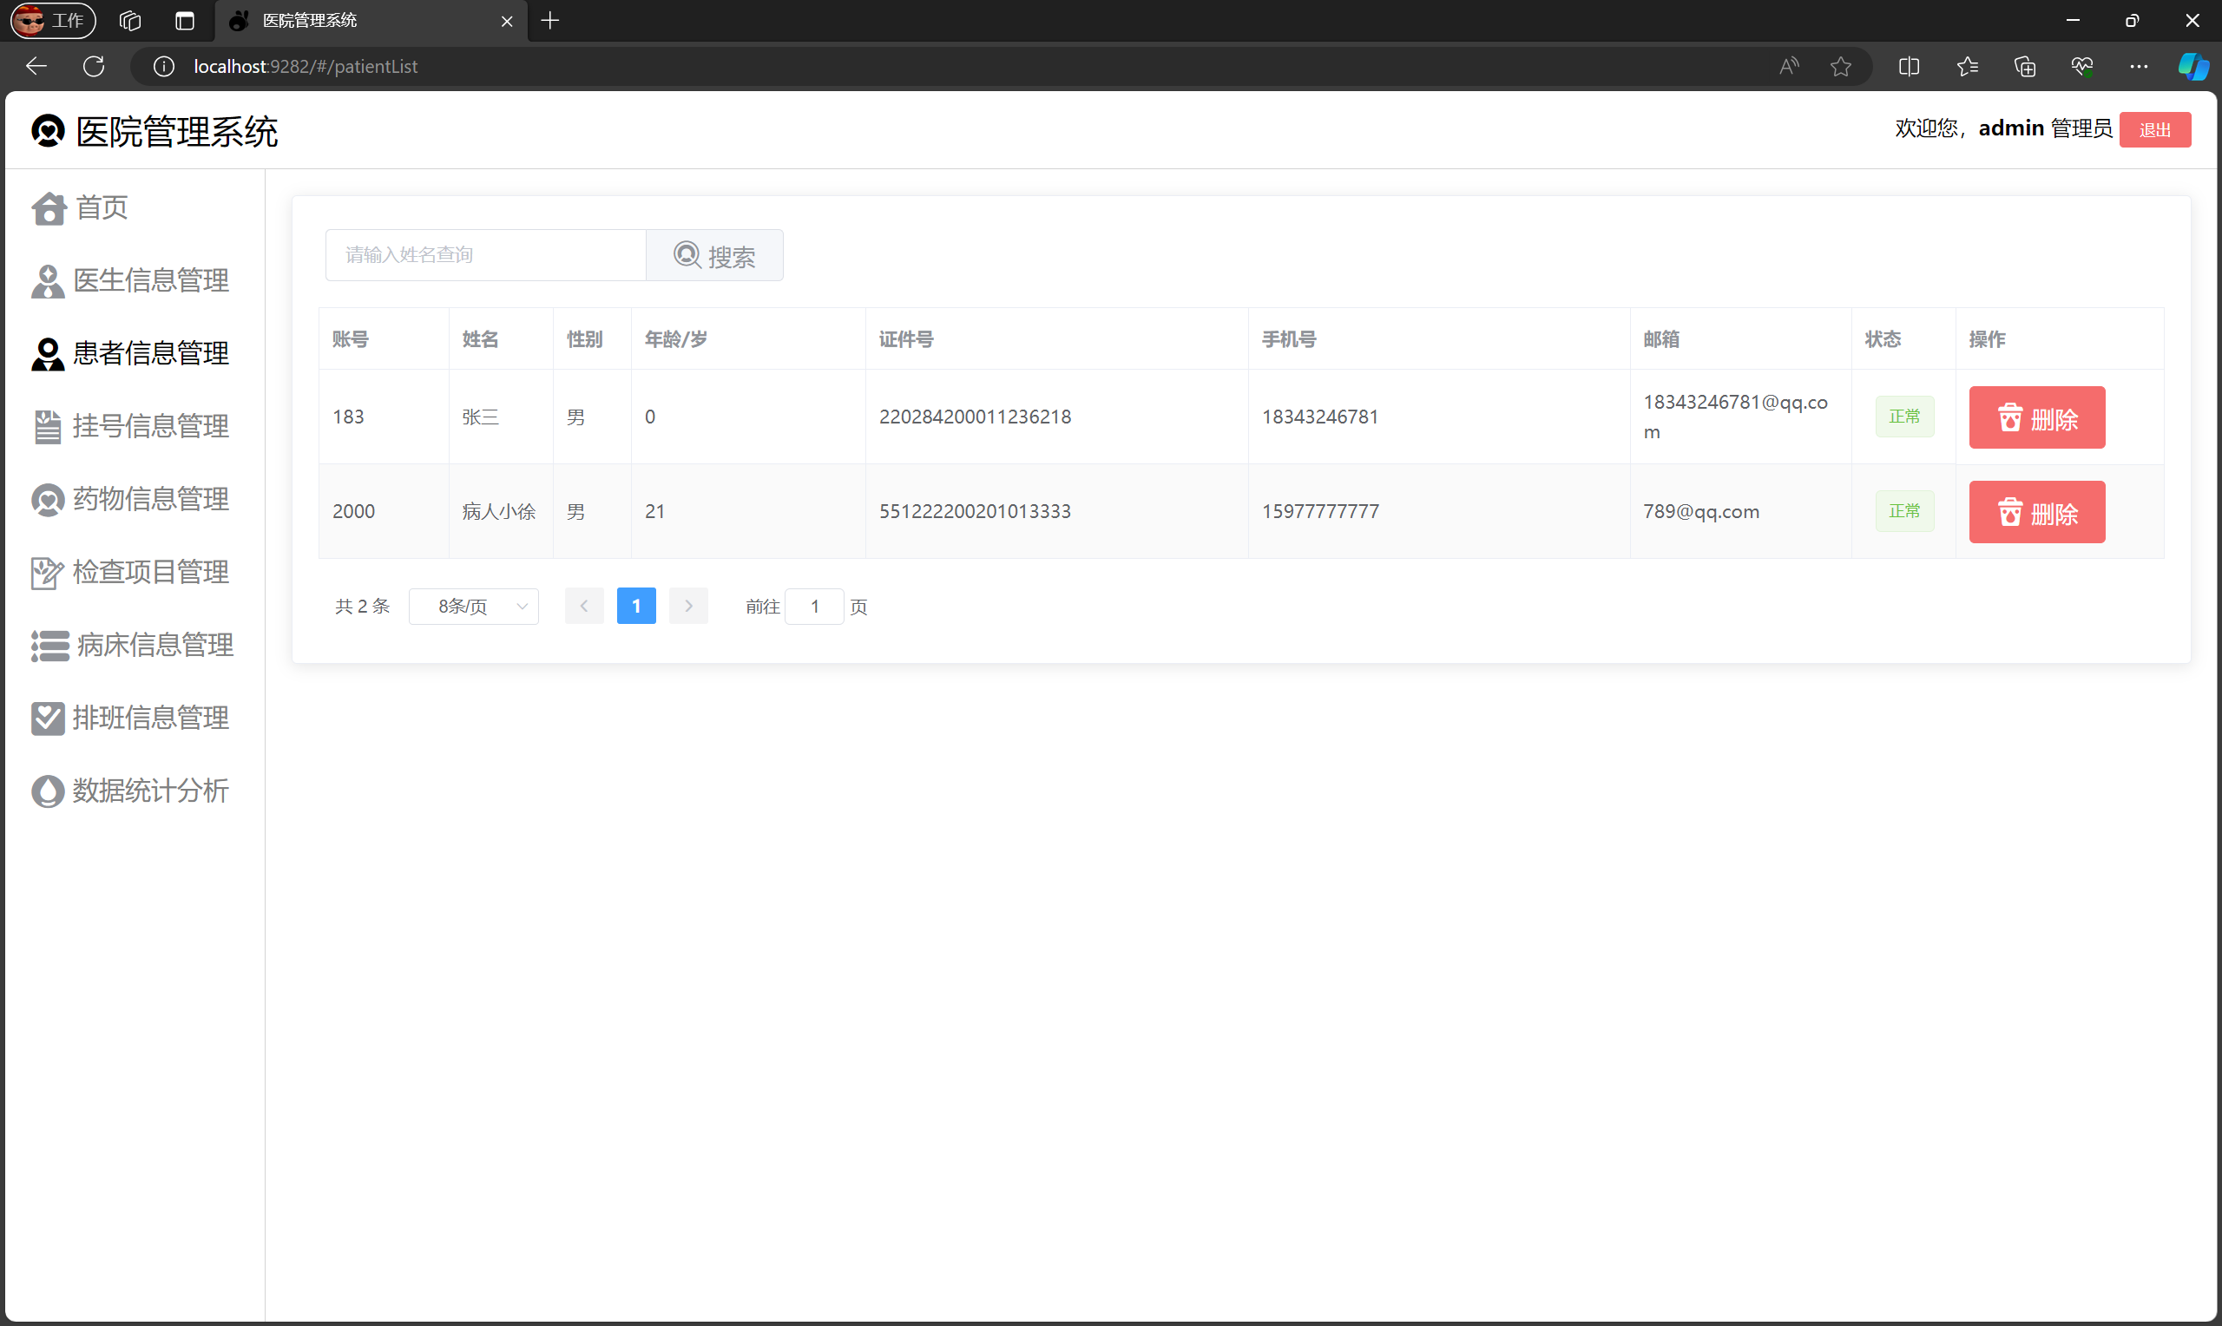2222x1326 pixels.
Task: Click the 数据统计分析 droplet icon
Action: (48, 791)
